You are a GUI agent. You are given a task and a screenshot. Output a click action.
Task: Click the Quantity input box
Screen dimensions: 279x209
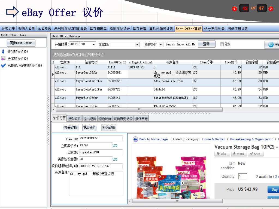(242, 176)
